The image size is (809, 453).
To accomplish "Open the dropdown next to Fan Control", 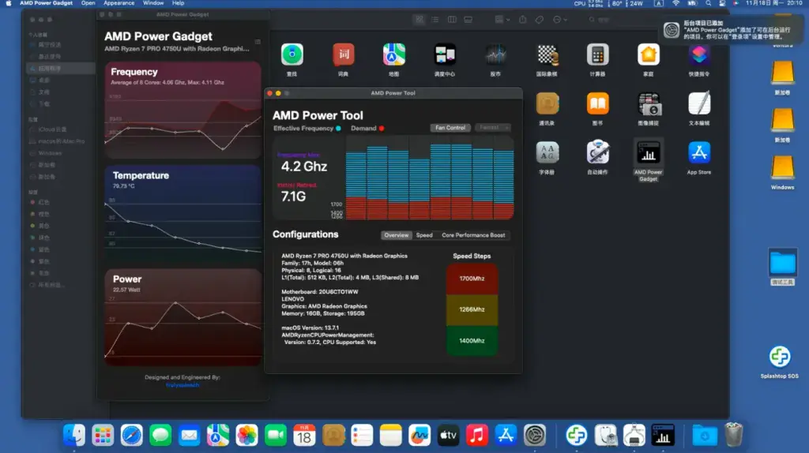I will [x=492, y=128].
